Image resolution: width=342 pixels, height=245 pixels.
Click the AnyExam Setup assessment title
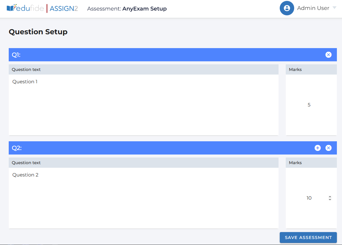coord(144,9)
